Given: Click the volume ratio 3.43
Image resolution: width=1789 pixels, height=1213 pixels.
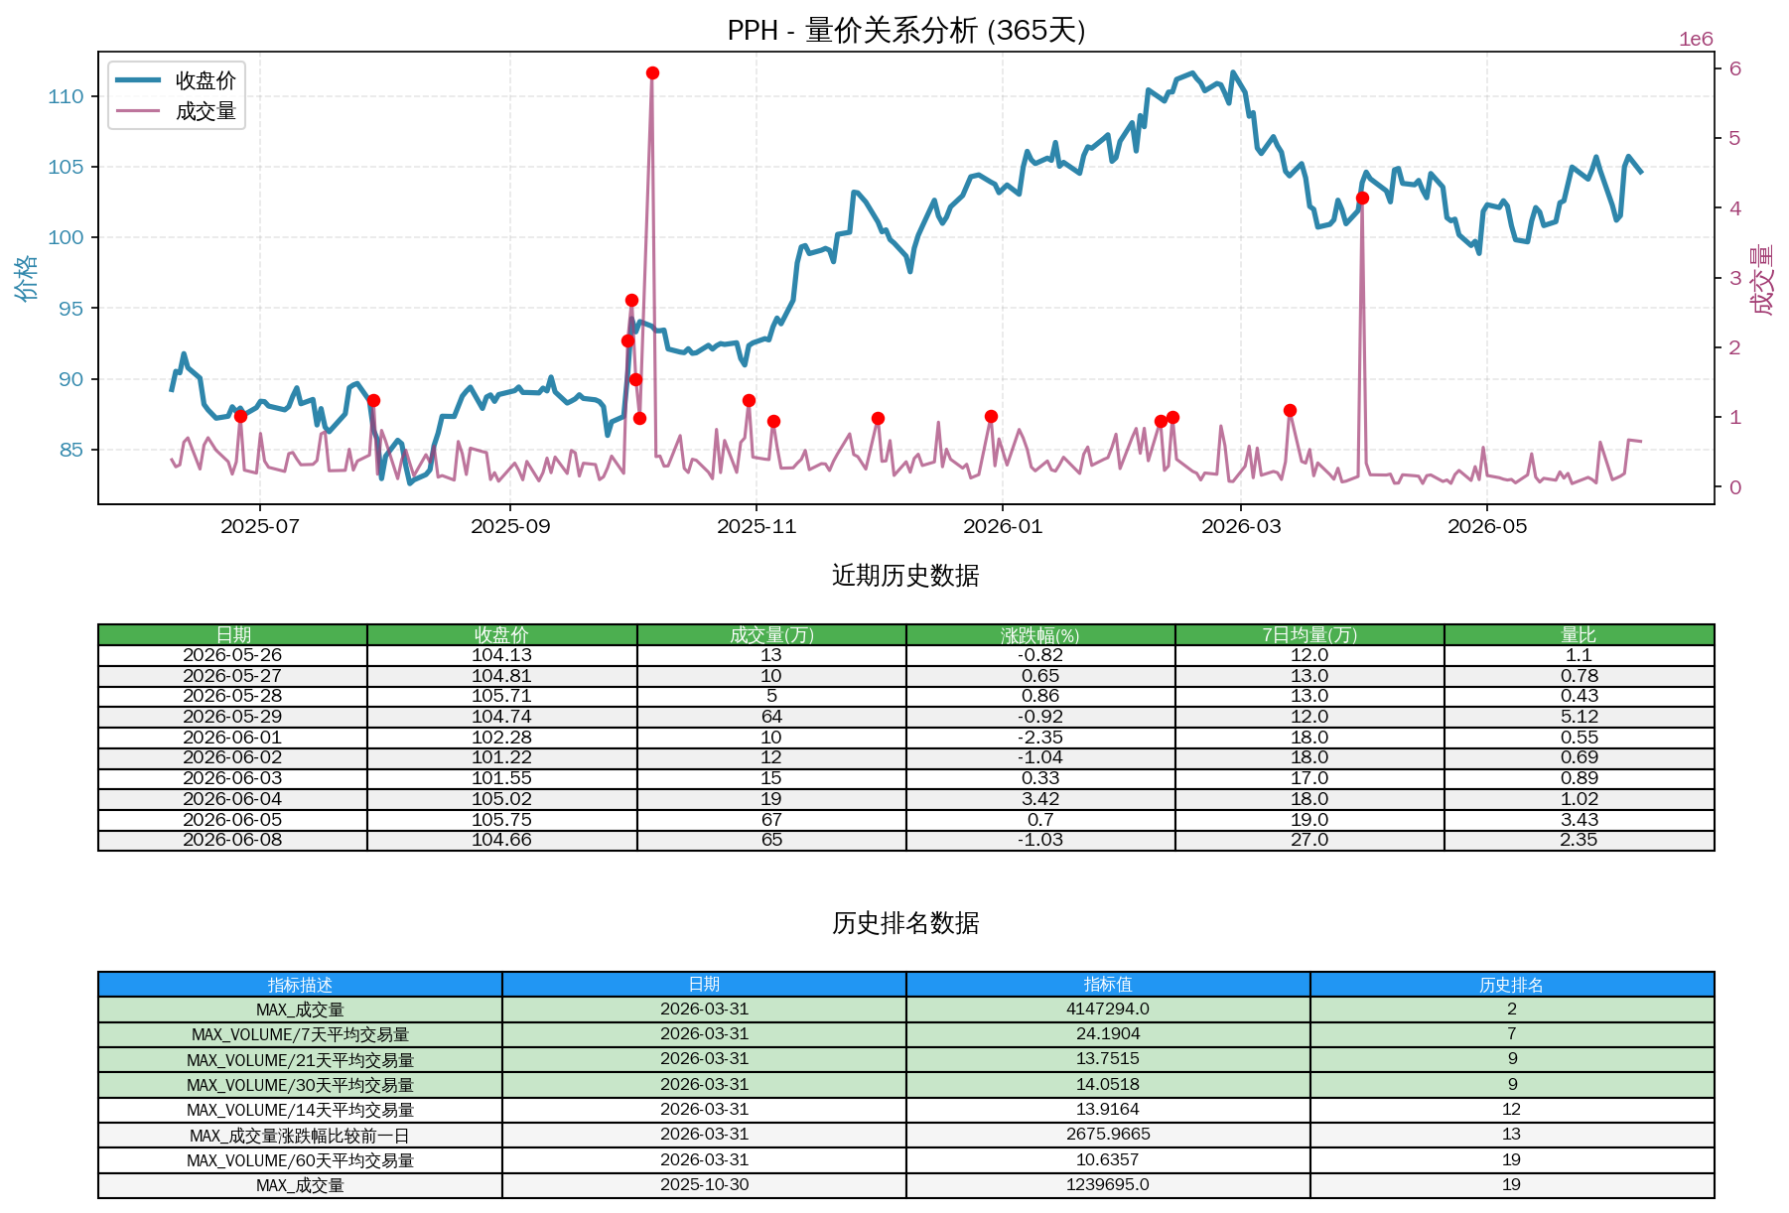Looking at the screenshot, I should click(1579, 820).
